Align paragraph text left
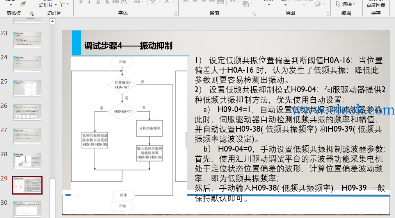The image size is (395, 218). pyautogui.click(x=186, y=2)
